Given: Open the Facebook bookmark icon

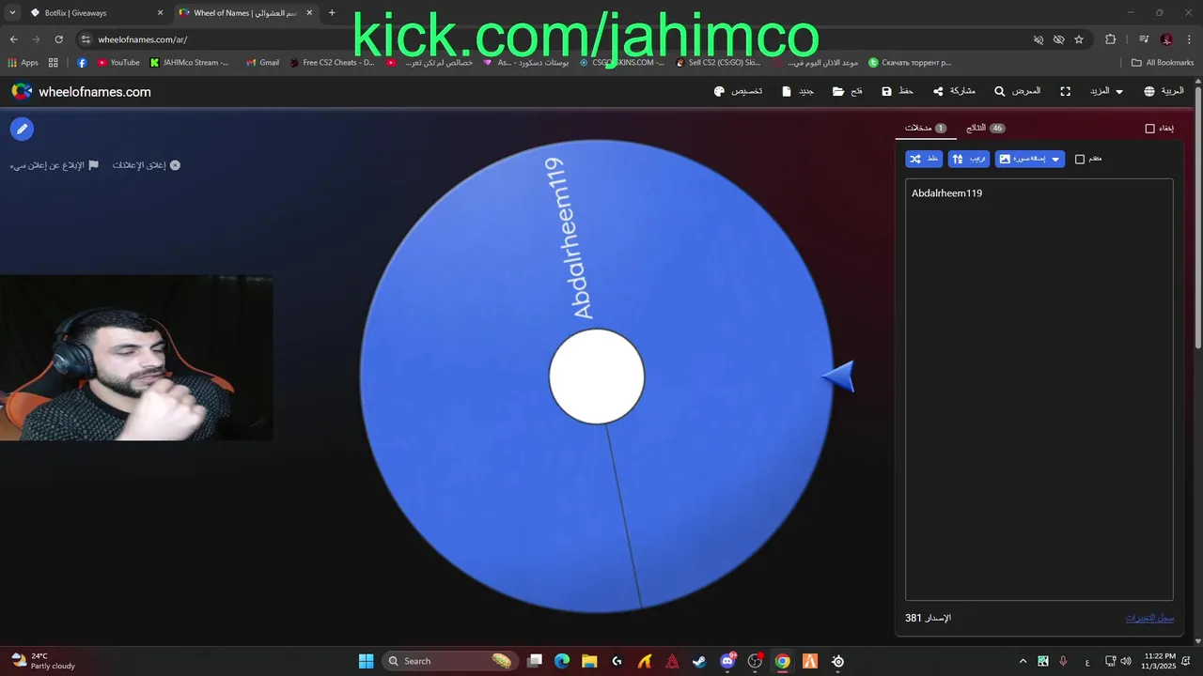Looking at the screenshot, I should click(x=82, y=63).
